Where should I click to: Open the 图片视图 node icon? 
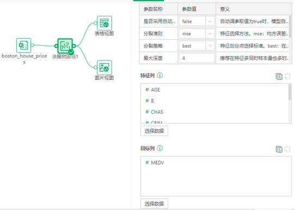(105, 67)
